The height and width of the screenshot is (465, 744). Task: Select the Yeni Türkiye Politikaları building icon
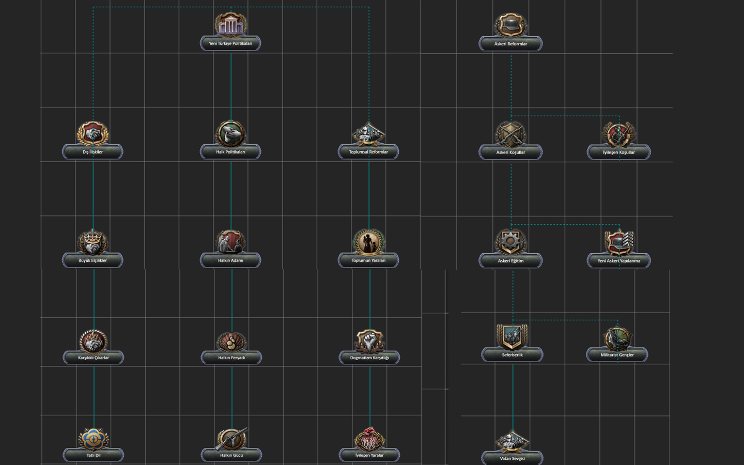[230, 24]
